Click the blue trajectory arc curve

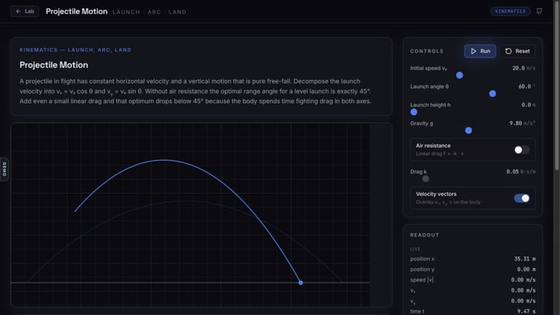coord(164,160)
